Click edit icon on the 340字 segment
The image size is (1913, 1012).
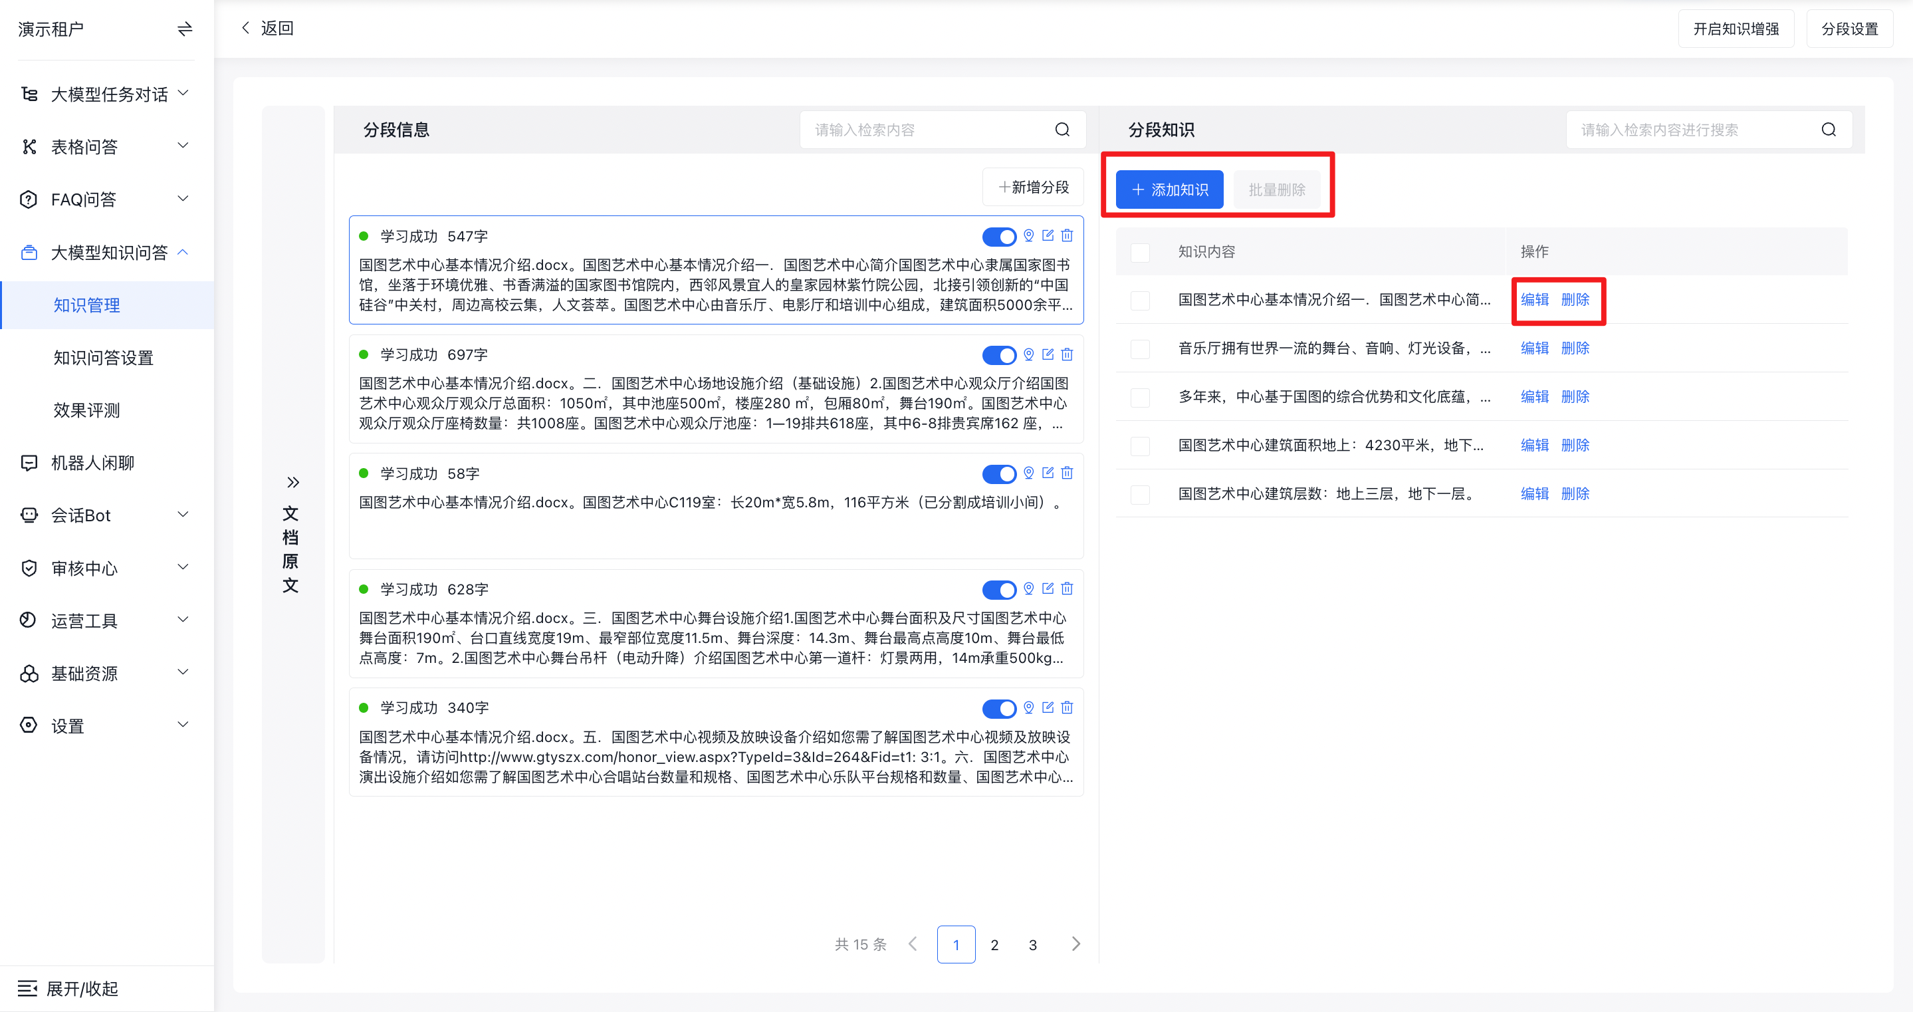[1048, 707]
